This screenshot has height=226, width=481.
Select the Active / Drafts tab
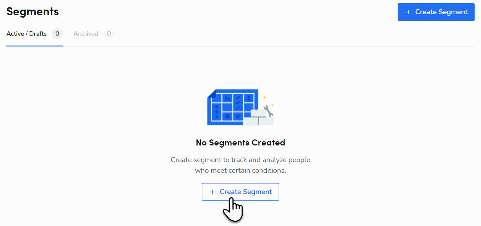[x=26, y=33]
